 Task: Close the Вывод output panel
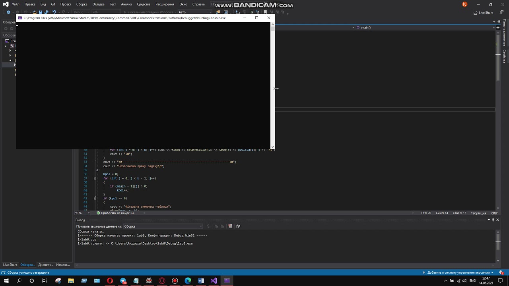(497, 220)
